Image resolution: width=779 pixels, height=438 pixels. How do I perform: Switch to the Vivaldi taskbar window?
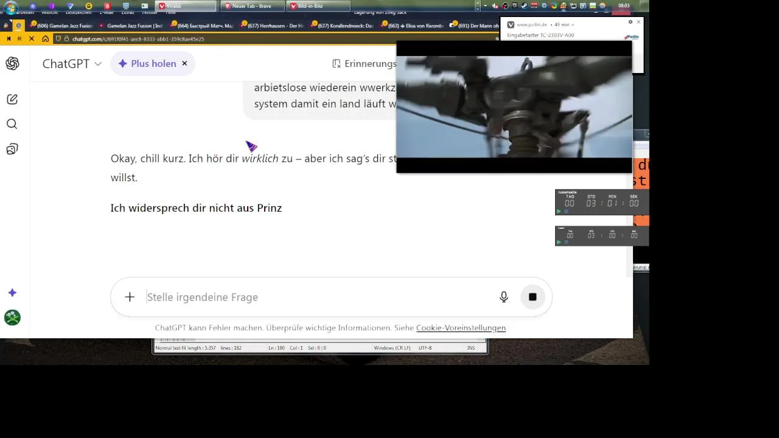186,6
